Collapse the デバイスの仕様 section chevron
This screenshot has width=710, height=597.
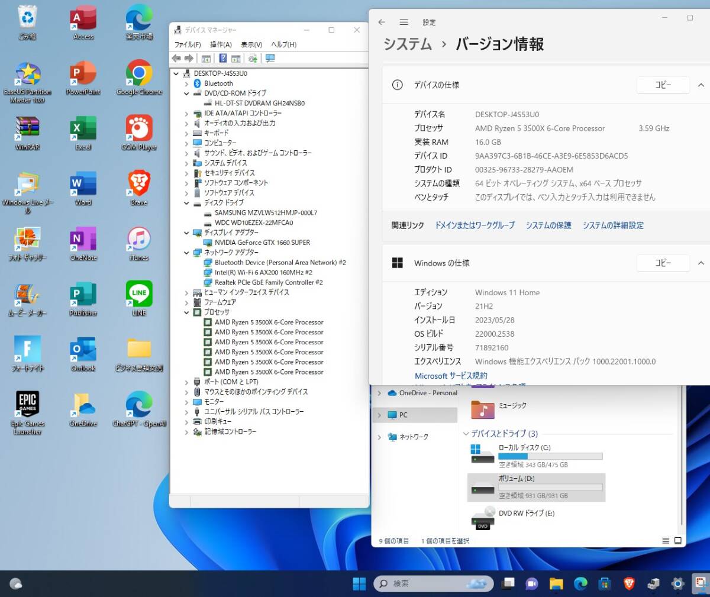coord(701,85)
